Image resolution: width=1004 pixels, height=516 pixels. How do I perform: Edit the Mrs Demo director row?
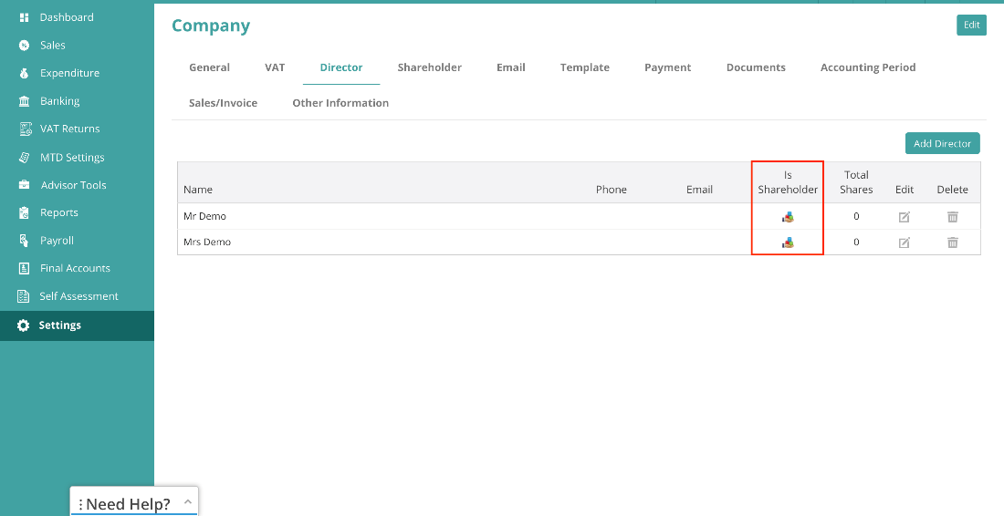click(x=905, y=243)
